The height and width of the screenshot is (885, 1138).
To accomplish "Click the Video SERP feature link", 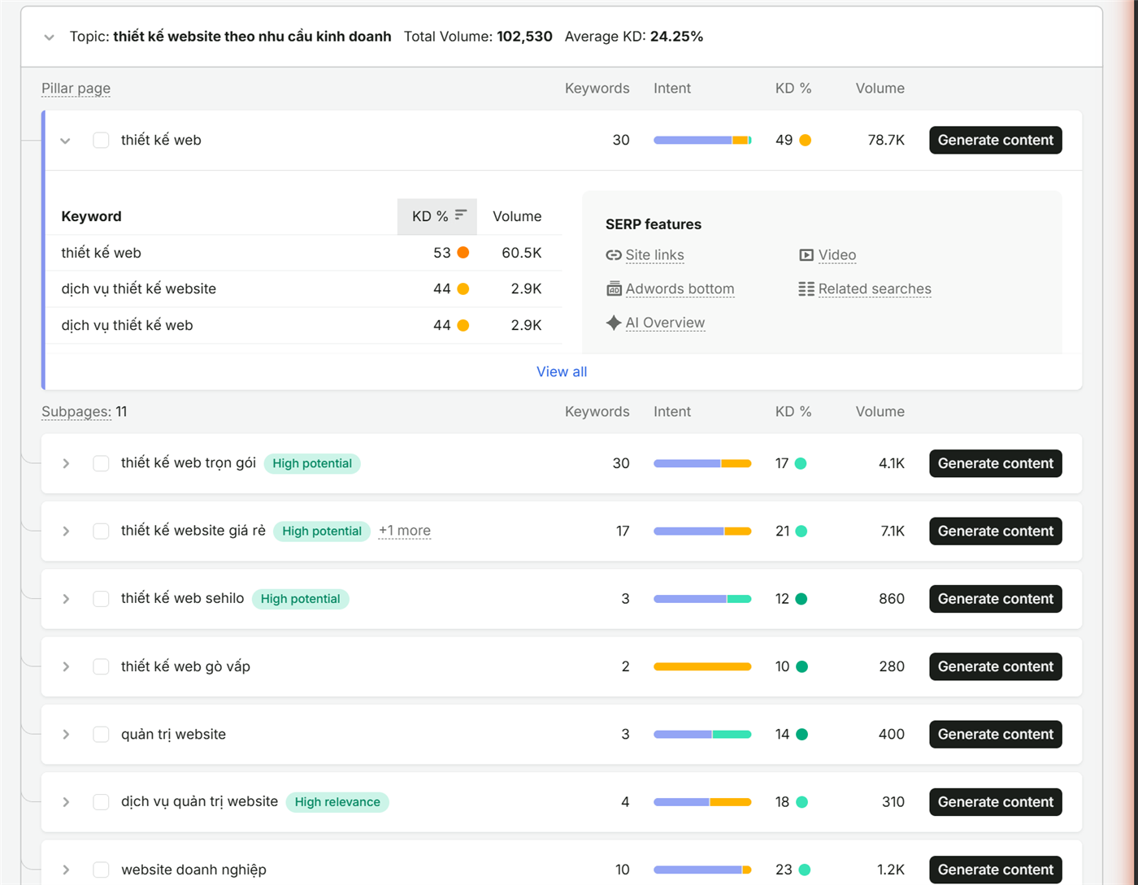I will 837,255.
